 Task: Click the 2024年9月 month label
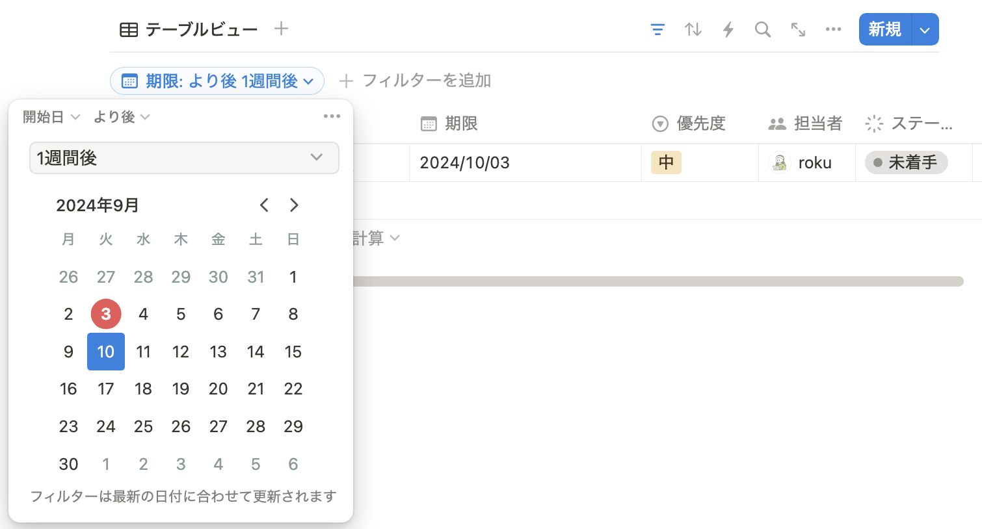click(x=98, y=205)
